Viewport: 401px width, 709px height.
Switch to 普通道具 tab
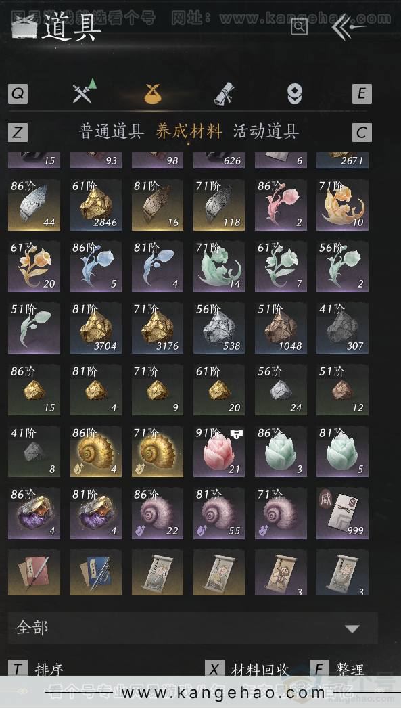(x=111, y=131)
